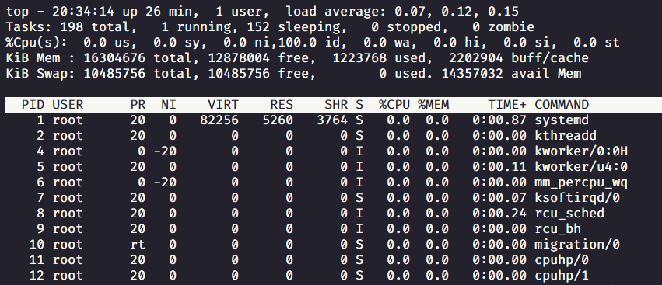Image resolution: width=662 pixels, height=285 pixels.
Task: Select the ksoftirqd/0 process
Action: (x=577, y=198)
